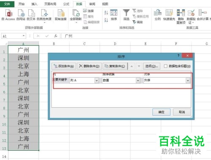Viewport: 211px width, 160px height.
Task: Open 连接 connections item in ribbon
Action: tap(89, 11)
